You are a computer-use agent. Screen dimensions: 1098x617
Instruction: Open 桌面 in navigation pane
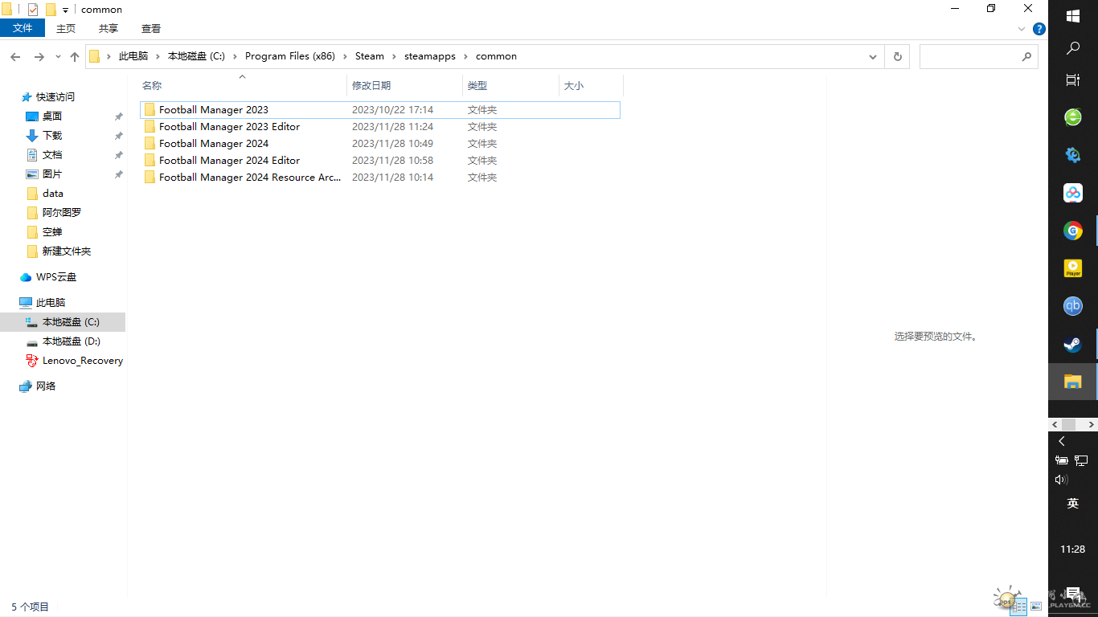pos(52,116)
